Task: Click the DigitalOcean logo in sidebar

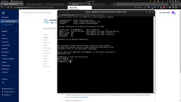Action: (x=3, y=13)
